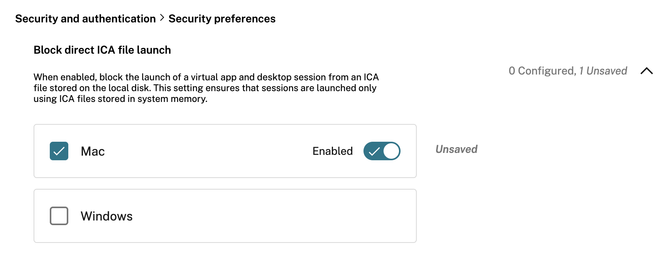Click the toggle switch knob next to Enabled
The image size is (666, 268).
coord(390,151)
